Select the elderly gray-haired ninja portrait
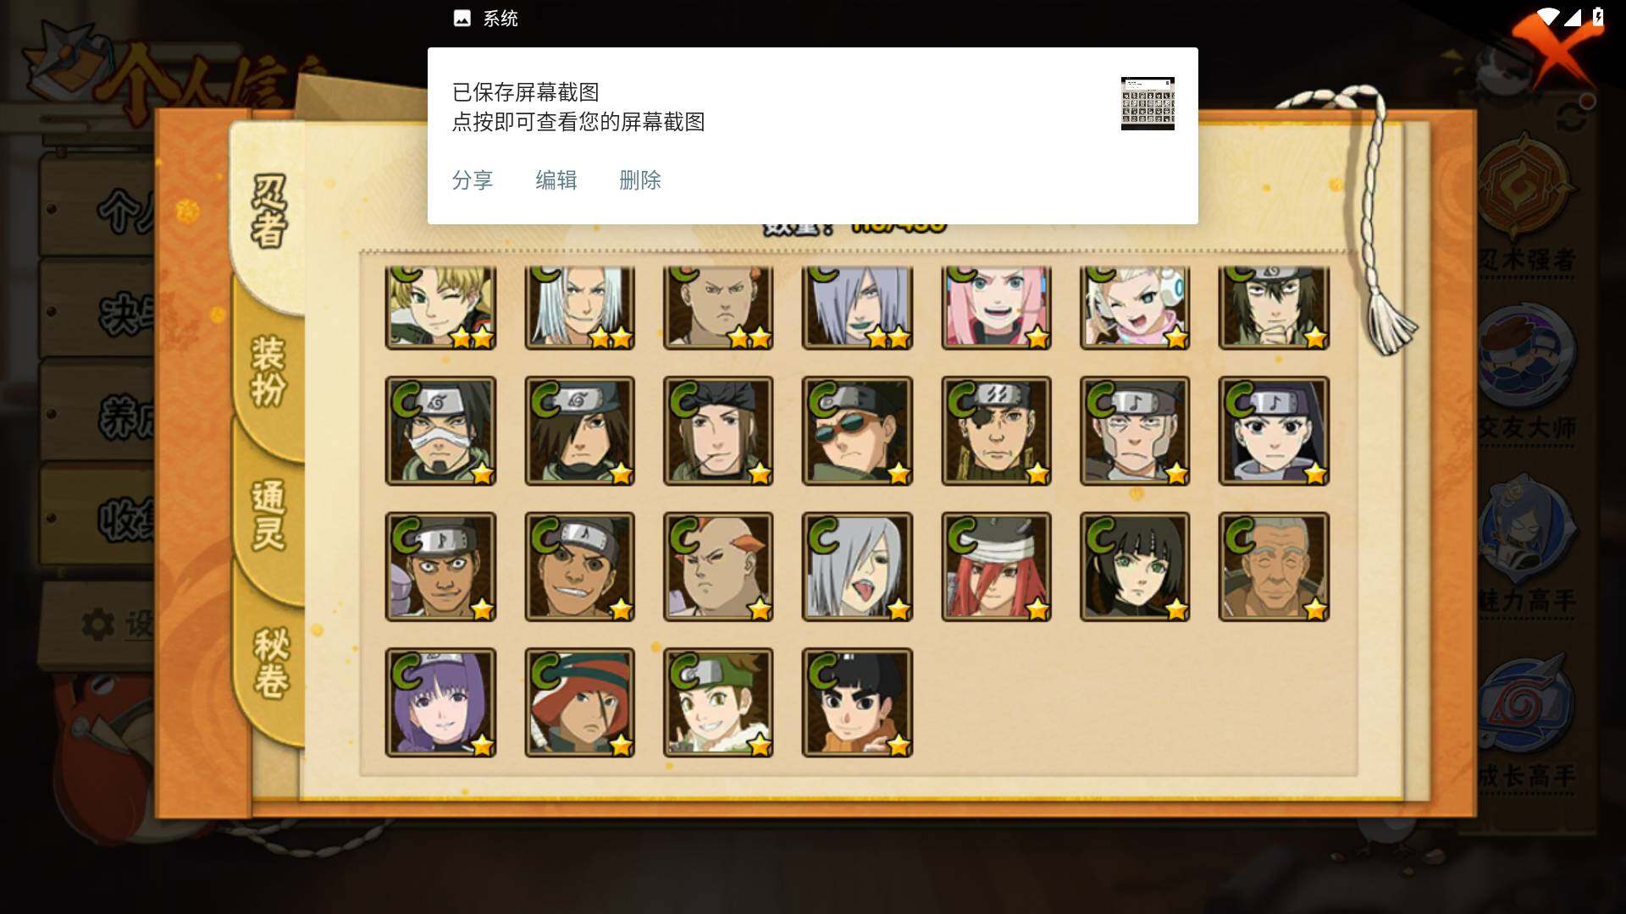The width and height of the screenshot is (1626, 914). point(1274,566)
